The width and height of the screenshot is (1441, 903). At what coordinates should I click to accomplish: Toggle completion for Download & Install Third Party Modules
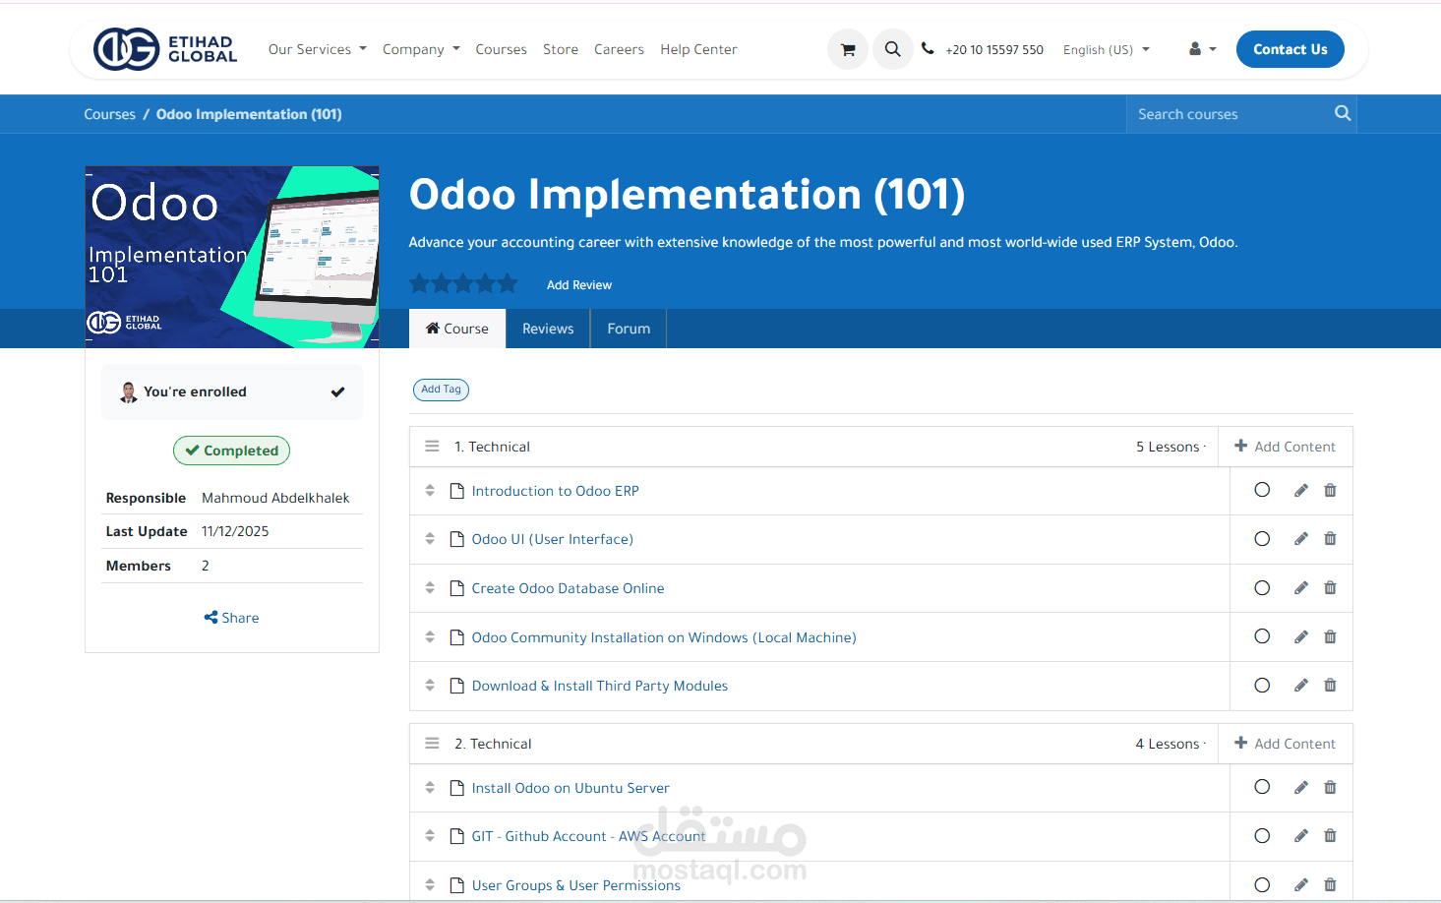pos(1262,686)
